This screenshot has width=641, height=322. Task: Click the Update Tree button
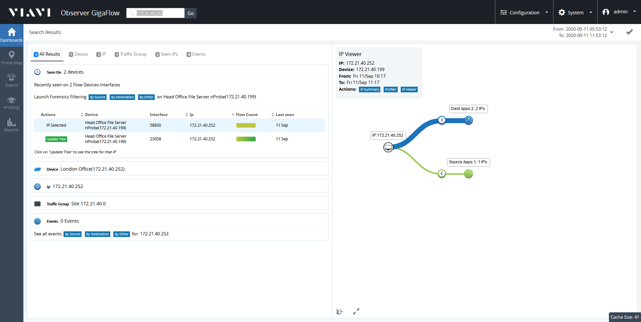56,139
